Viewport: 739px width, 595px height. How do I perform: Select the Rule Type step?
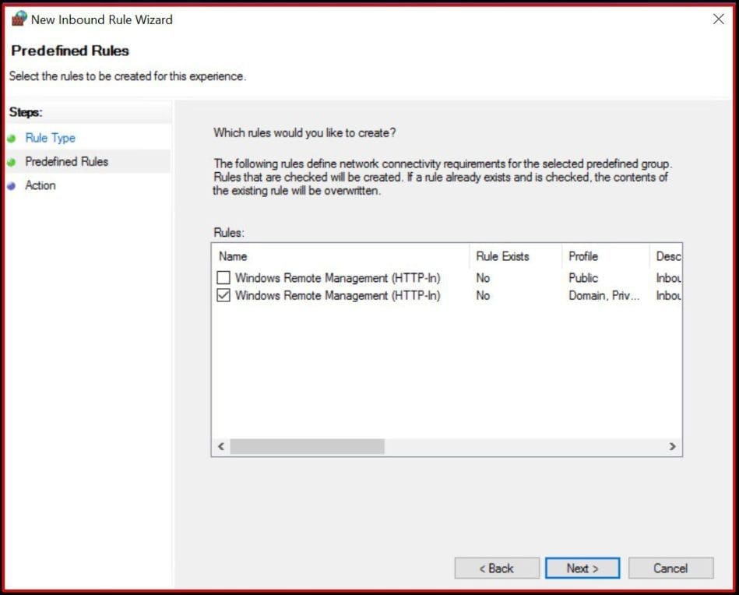pyautogui.click(x=50, y=138)
